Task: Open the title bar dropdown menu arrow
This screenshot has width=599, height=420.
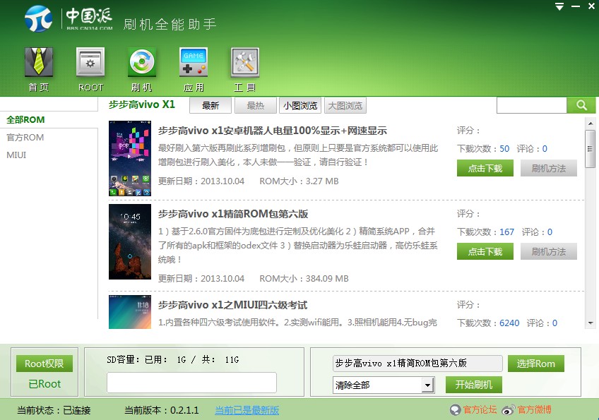Action: coord(559,6)
